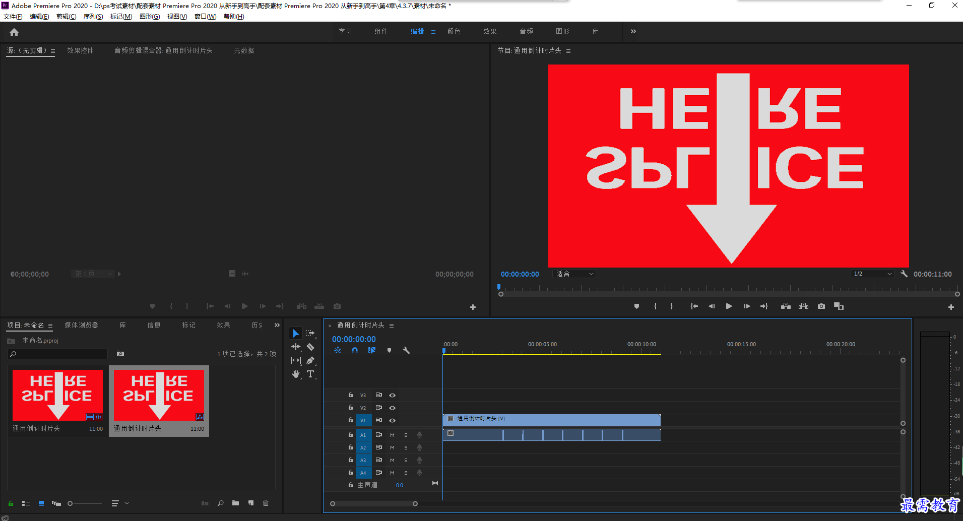This screenshot has height=521, width=963.
Task: Click Lift button in Program Monitor
Action: (x=786, y=306)
